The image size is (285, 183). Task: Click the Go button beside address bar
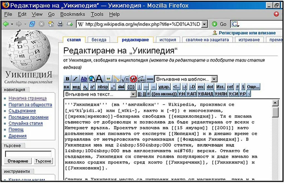tap(219, 24)
